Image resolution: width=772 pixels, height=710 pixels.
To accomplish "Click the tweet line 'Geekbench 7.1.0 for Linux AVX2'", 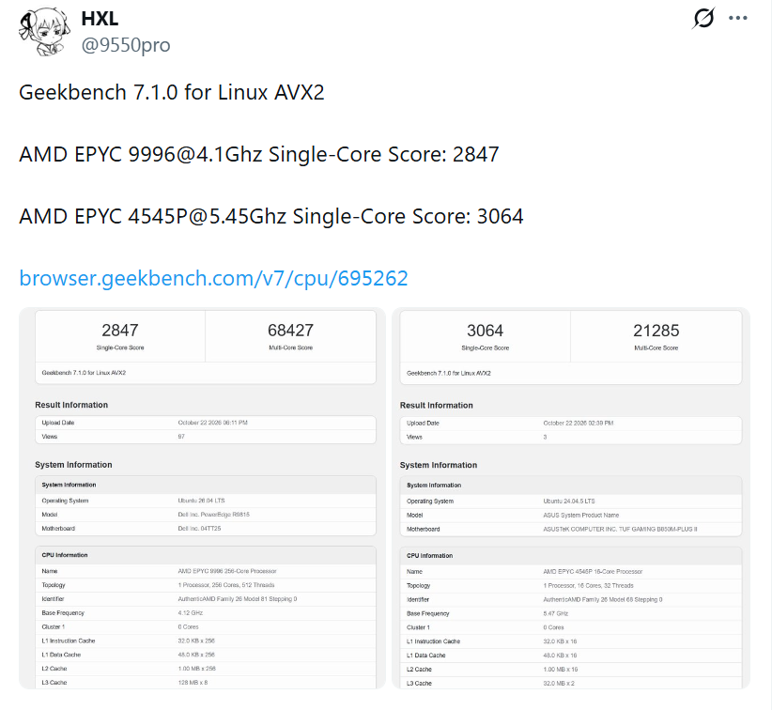I will pos(171,93).
